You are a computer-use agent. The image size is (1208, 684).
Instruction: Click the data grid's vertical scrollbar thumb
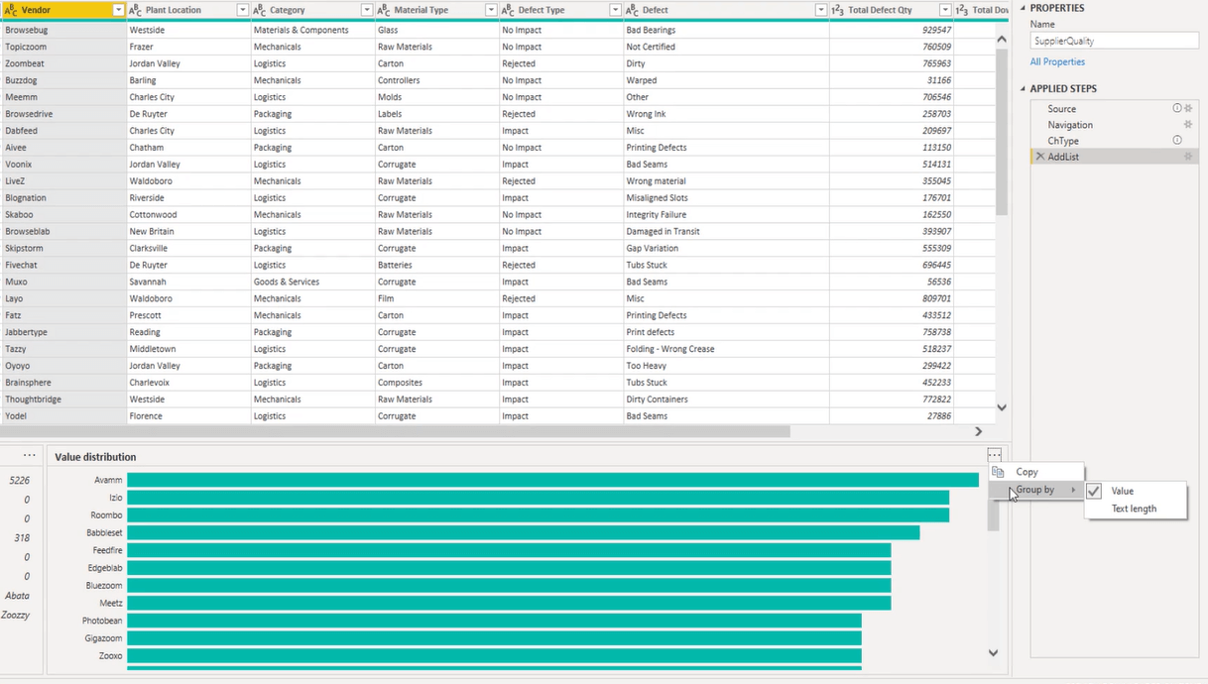tap(1002, 133)
